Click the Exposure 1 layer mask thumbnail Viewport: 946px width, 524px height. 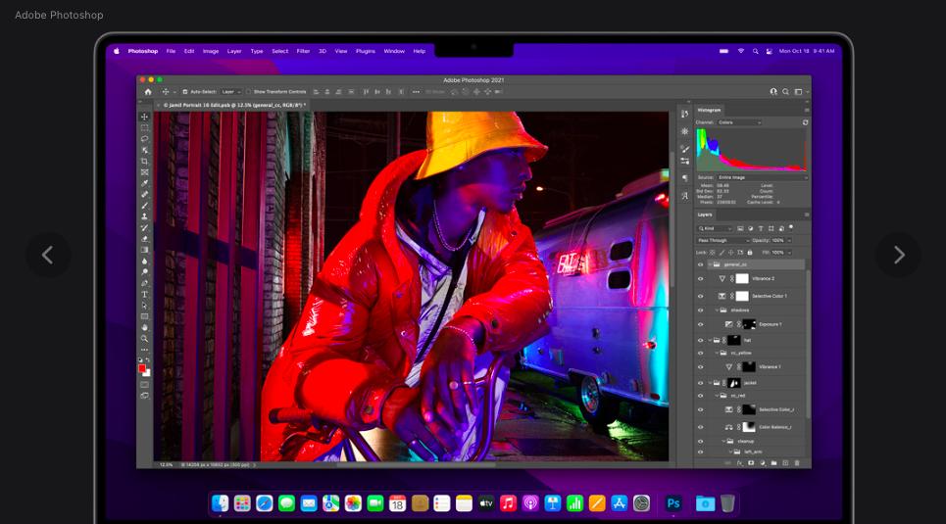pos(749,324)
